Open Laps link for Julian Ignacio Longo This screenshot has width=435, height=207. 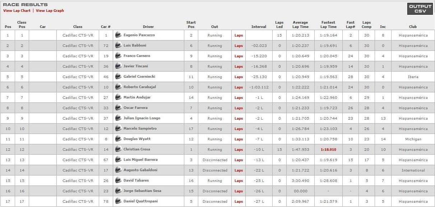[x=239, y=119]
